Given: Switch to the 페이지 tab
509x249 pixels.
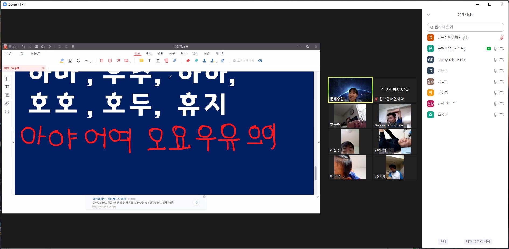Looking at the screenshot, I should coord(220,53).
